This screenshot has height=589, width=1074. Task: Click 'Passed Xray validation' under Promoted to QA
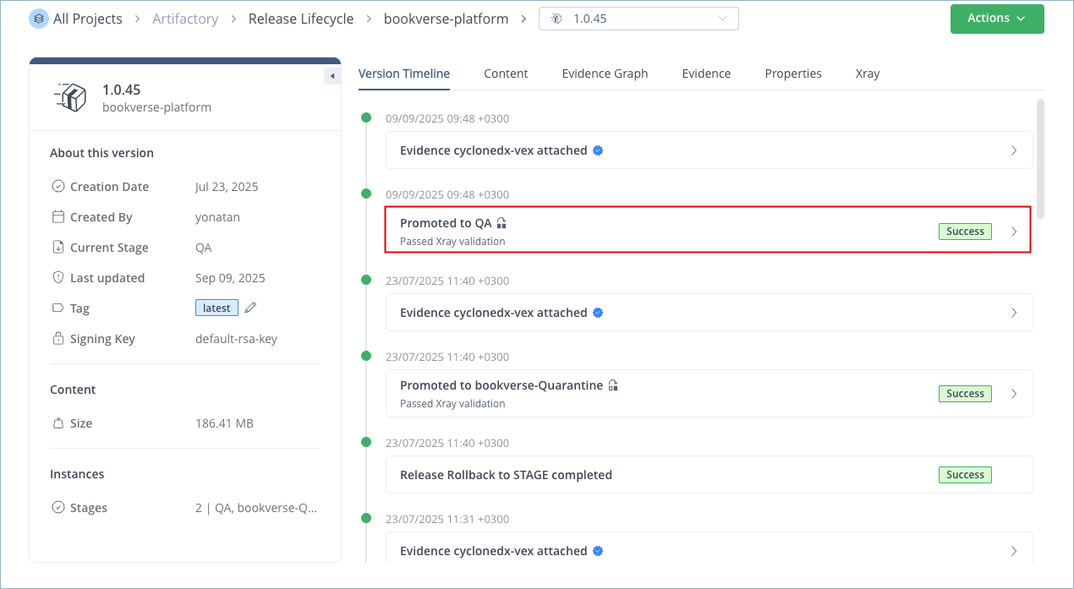coord(452,241)
